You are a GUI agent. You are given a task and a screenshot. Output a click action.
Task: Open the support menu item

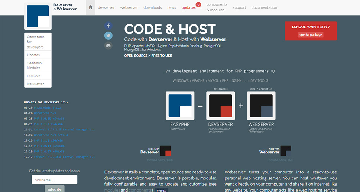pos(239,7)
